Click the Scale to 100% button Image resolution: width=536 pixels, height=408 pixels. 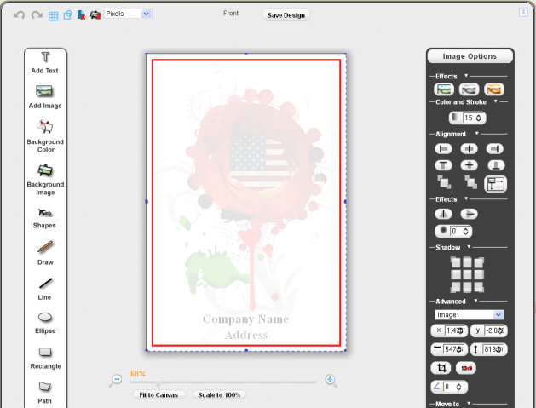coord(219,394)
